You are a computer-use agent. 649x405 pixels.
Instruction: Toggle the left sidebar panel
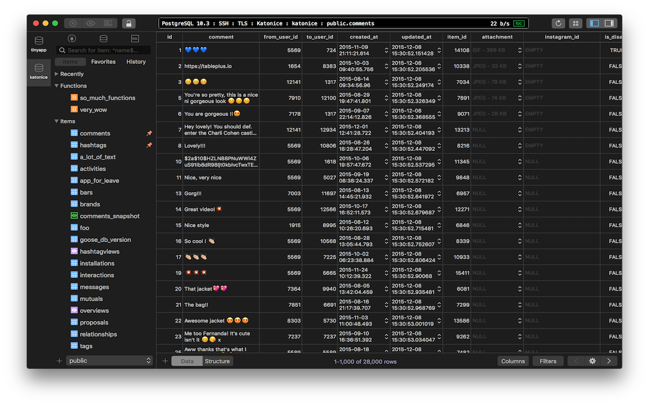594,23
